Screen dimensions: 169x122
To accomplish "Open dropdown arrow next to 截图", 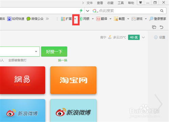I will coord(128,19).
